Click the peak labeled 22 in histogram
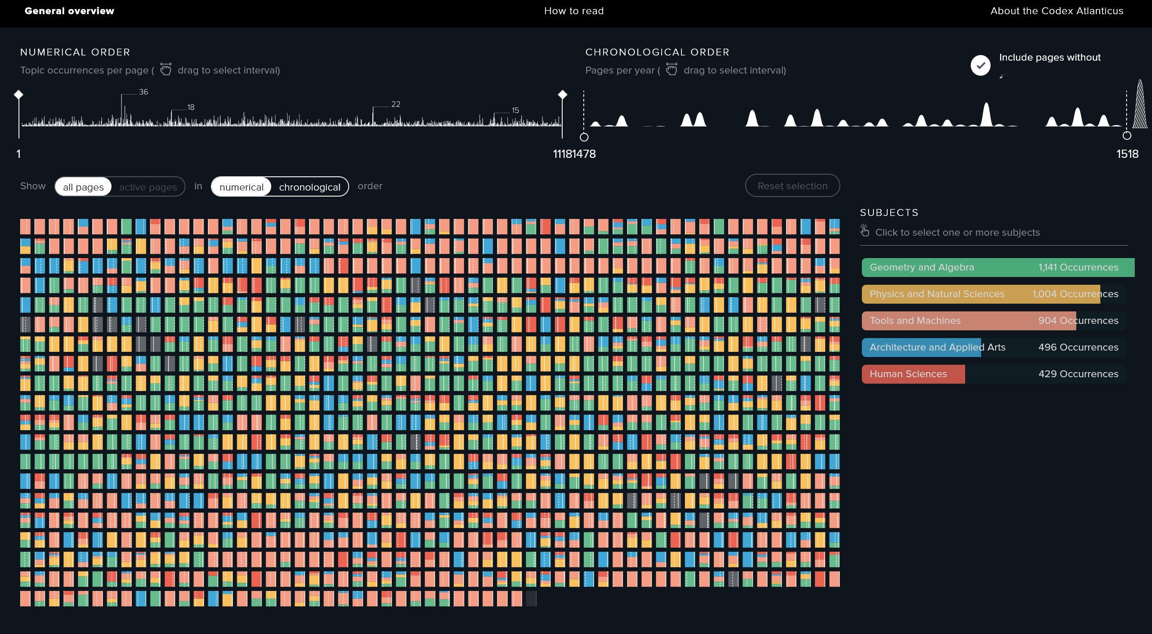 point(373,116)
